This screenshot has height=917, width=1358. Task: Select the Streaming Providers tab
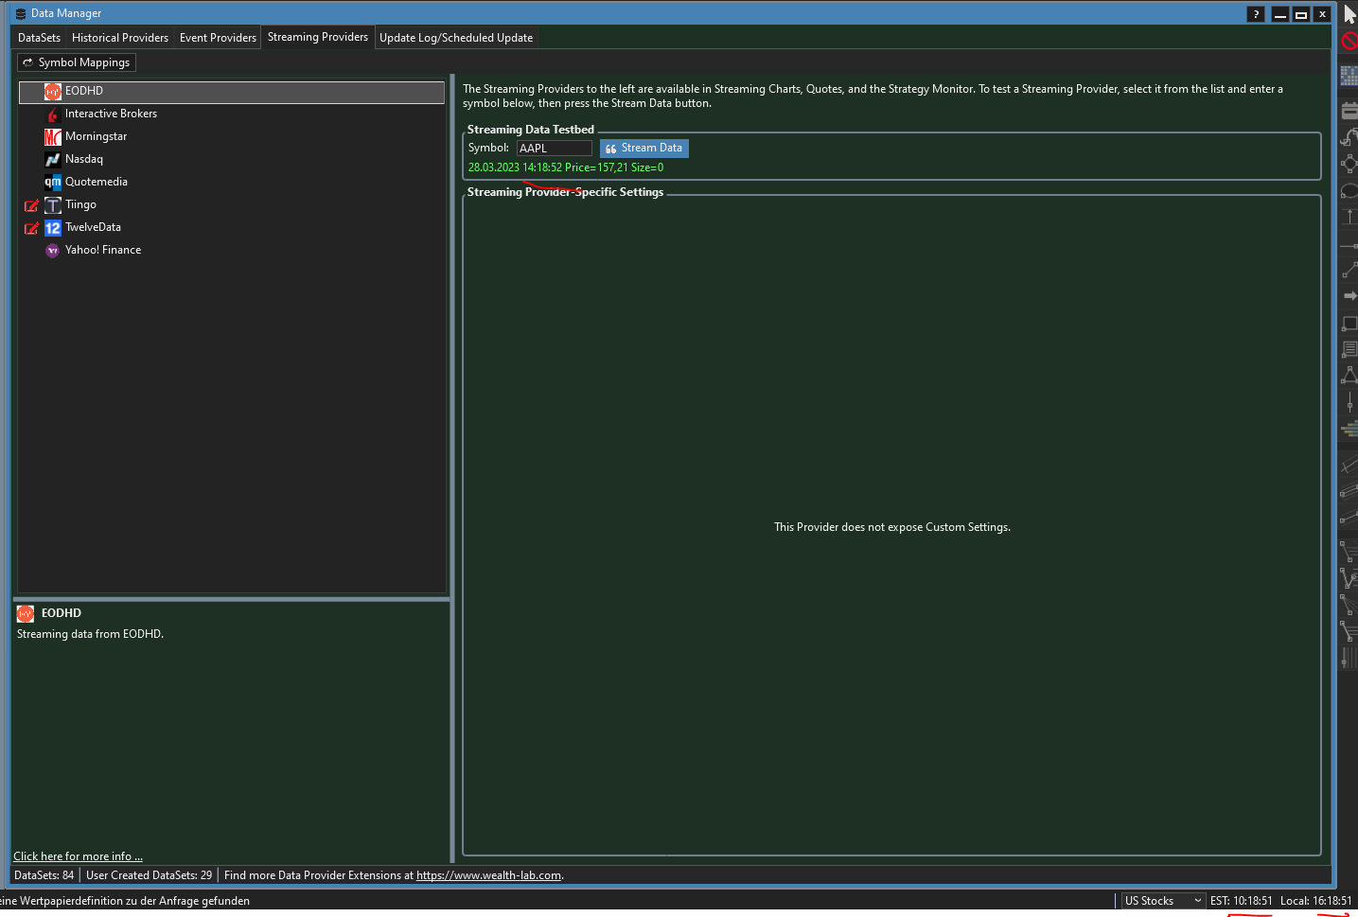(318, 37)
